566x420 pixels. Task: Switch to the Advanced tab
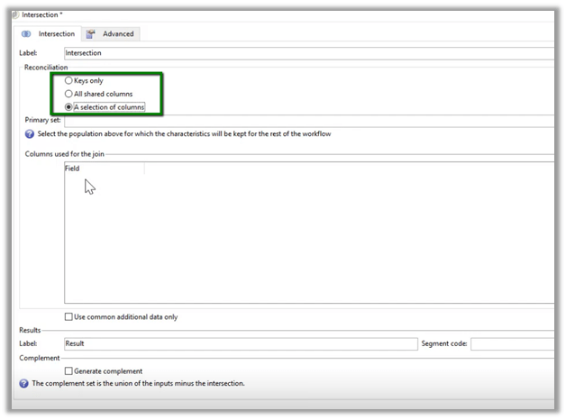tap(117, 34)
